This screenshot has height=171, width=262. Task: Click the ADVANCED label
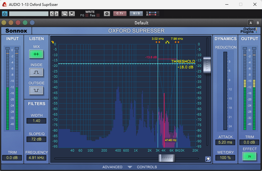[112, 167]
